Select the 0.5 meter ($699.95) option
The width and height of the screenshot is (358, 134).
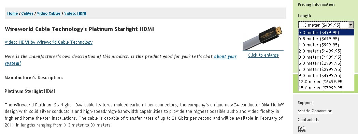pos(326,39)
